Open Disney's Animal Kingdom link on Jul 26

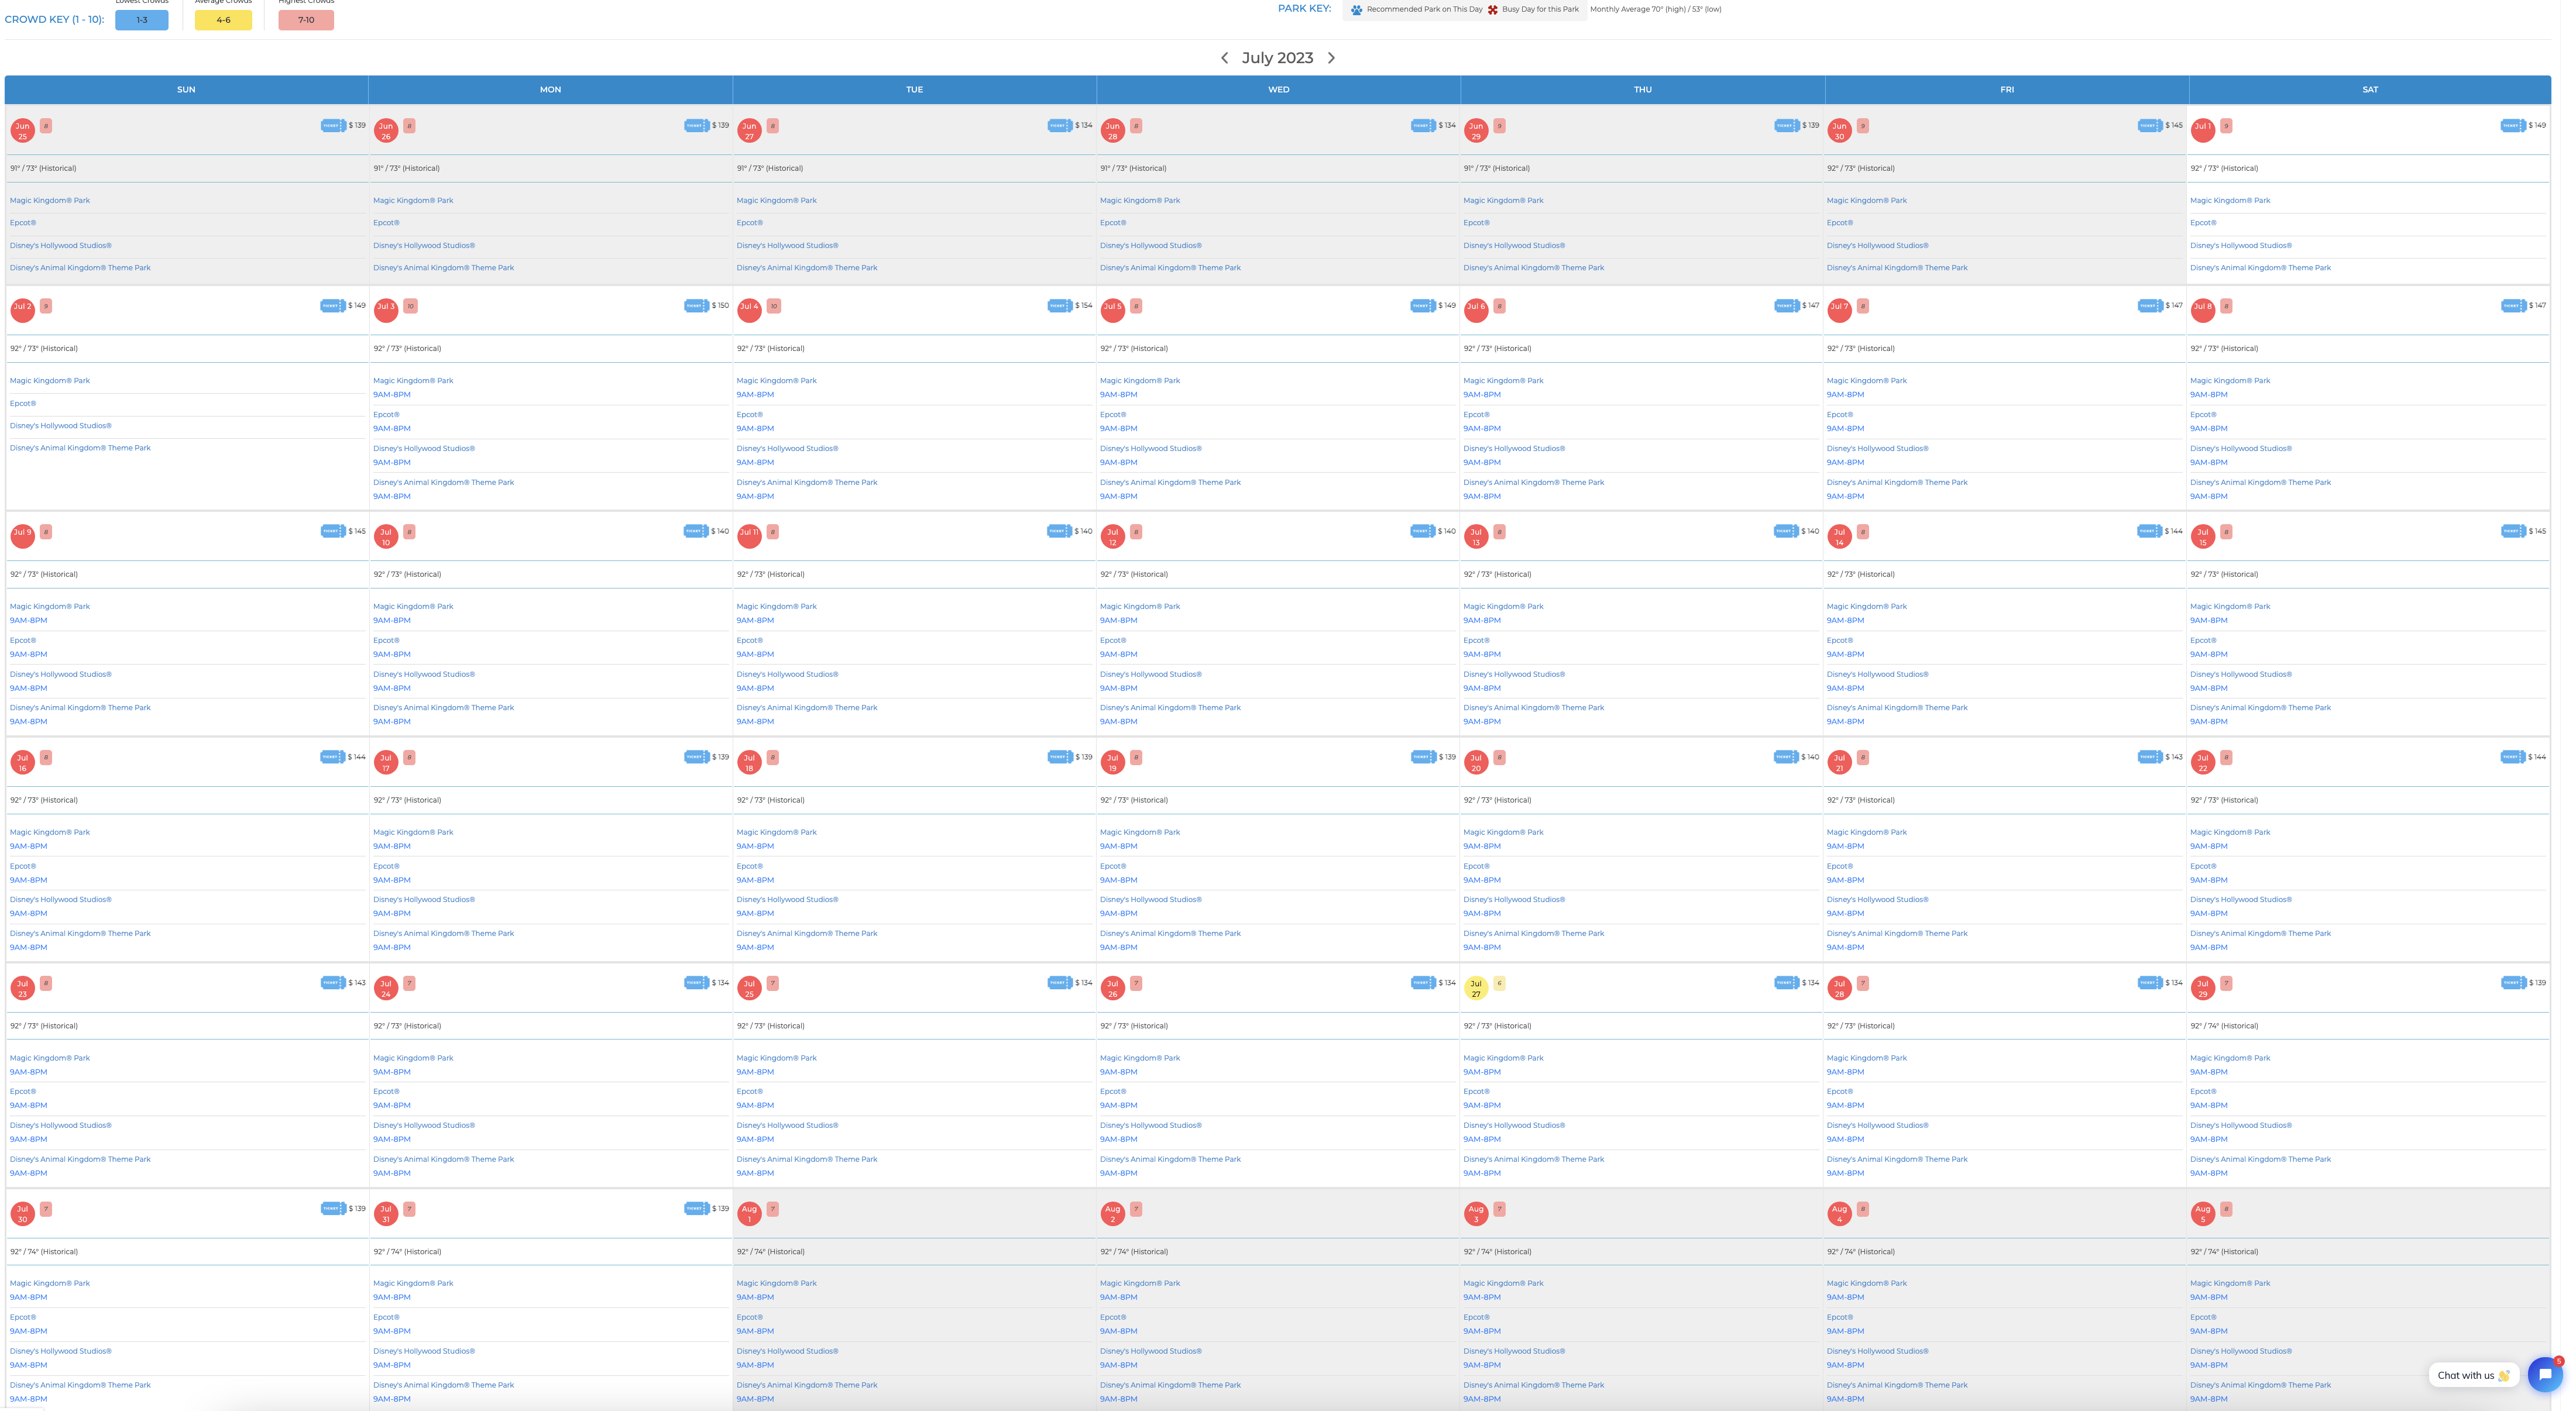[1170, 1160]
